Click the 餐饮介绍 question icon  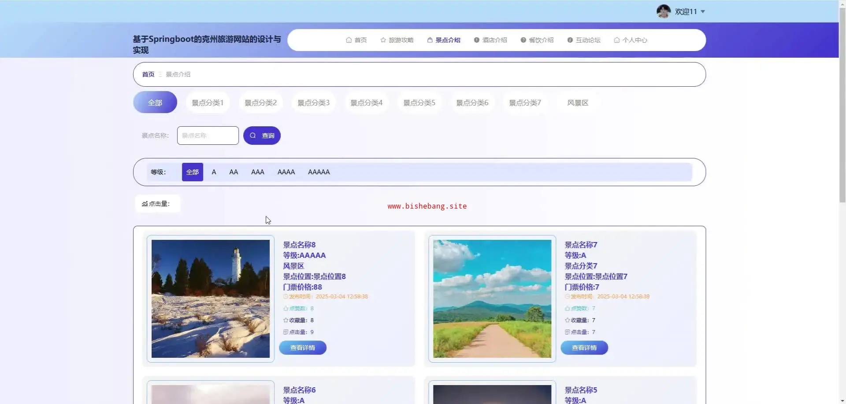(x=523, y=40)
